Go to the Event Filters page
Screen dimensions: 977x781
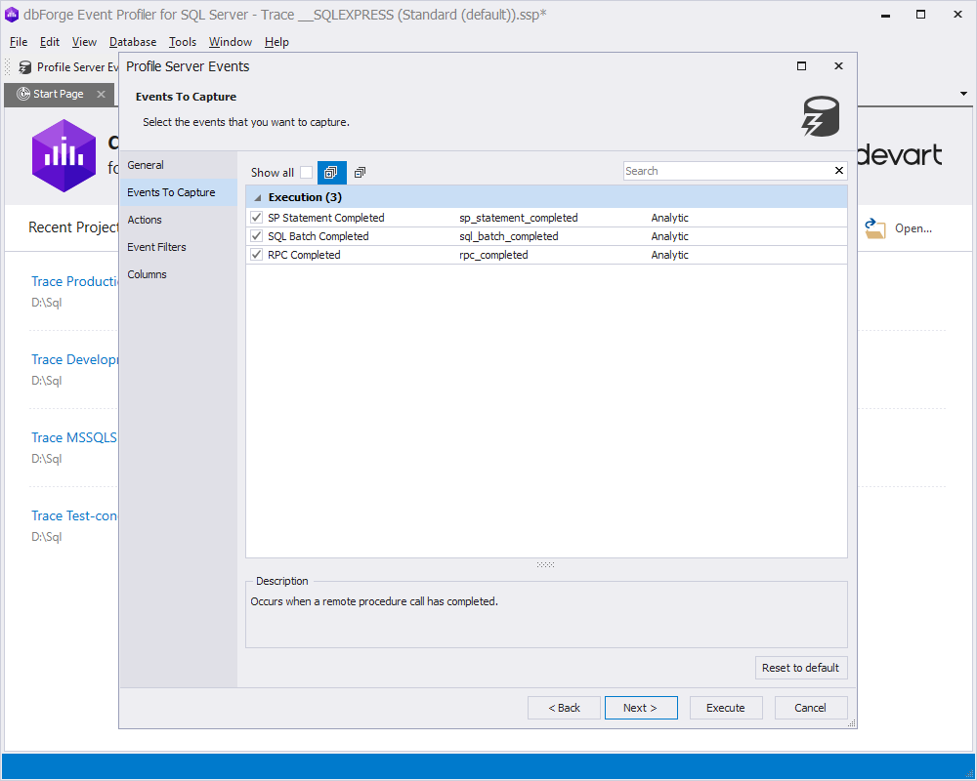point(178,247)
